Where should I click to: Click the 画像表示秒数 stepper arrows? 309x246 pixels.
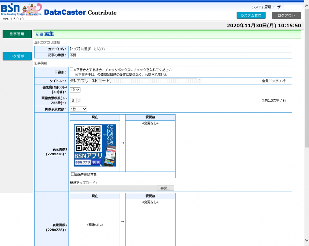click(79, 100)
